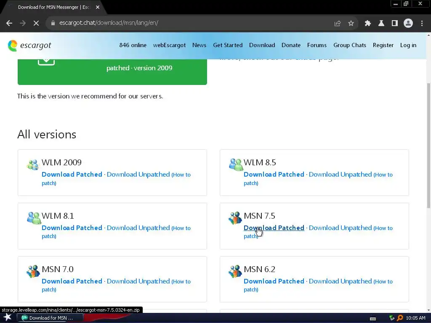Bookmark this page with the star icon

[x=351, y=23]
